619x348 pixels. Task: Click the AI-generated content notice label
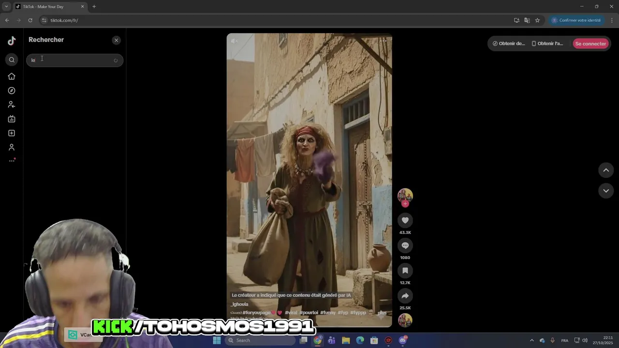point(291,295)
